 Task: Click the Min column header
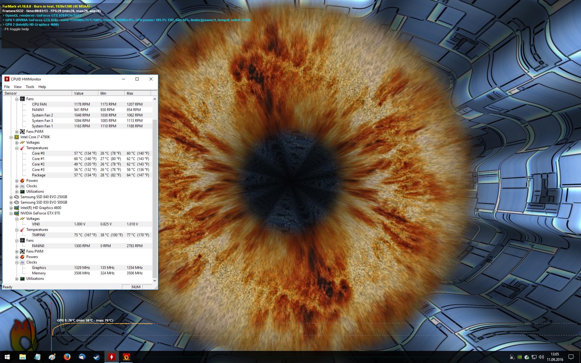click(111, 93)
